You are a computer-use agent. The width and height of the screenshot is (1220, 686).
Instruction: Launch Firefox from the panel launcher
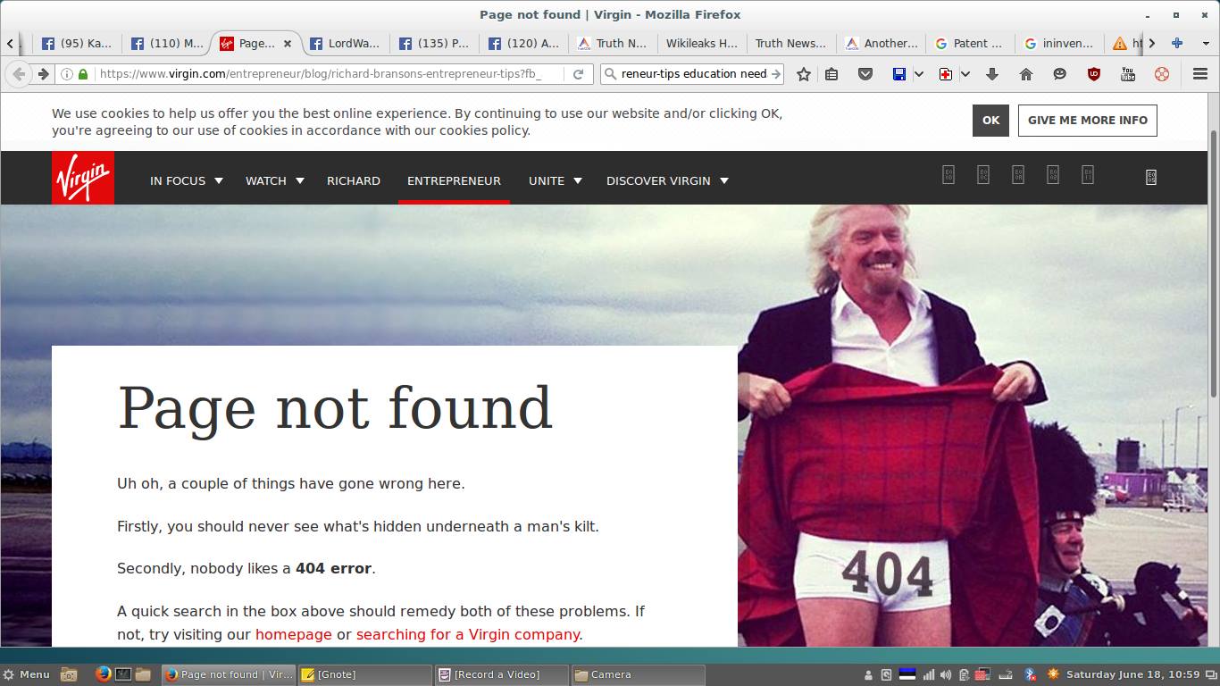[x=103, y=674]
